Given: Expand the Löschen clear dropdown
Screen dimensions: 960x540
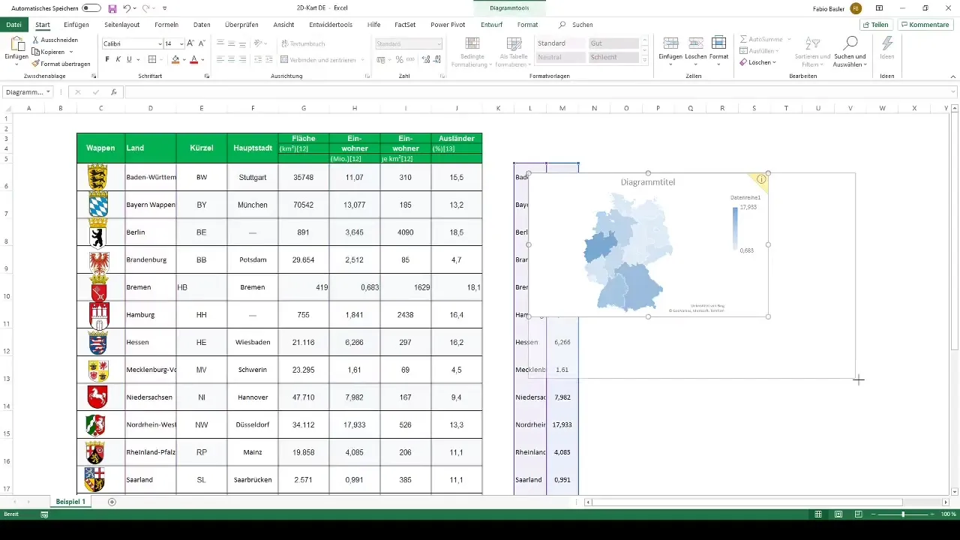Looking at the screenshot, I should (772, 62).
